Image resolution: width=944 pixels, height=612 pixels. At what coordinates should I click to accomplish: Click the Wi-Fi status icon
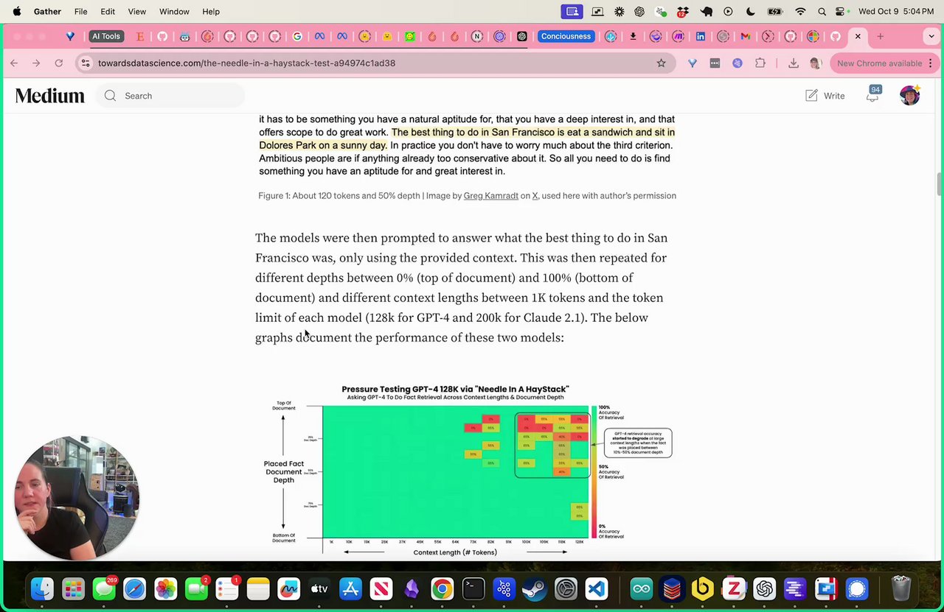[x=800, y=12]
